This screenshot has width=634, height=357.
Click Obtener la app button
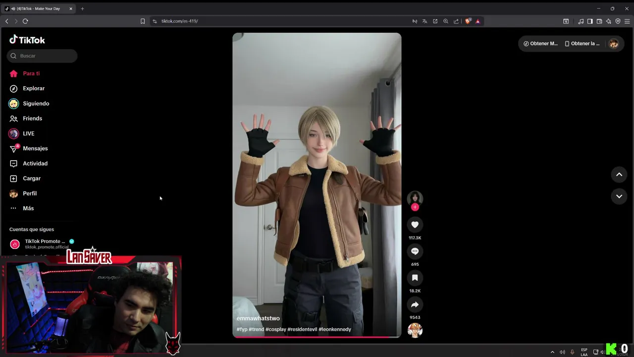[582, 44]
